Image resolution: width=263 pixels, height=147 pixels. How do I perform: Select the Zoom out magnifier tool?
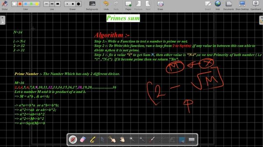142,140
